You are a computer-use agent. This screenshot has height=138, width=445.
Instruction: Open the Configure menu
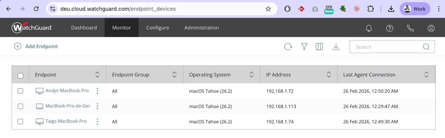[x=158, y=28]
